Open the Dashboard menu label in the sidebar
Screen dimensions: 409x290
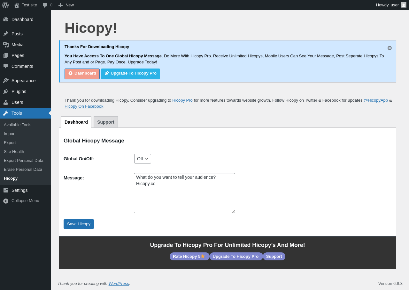coord(22,19)
